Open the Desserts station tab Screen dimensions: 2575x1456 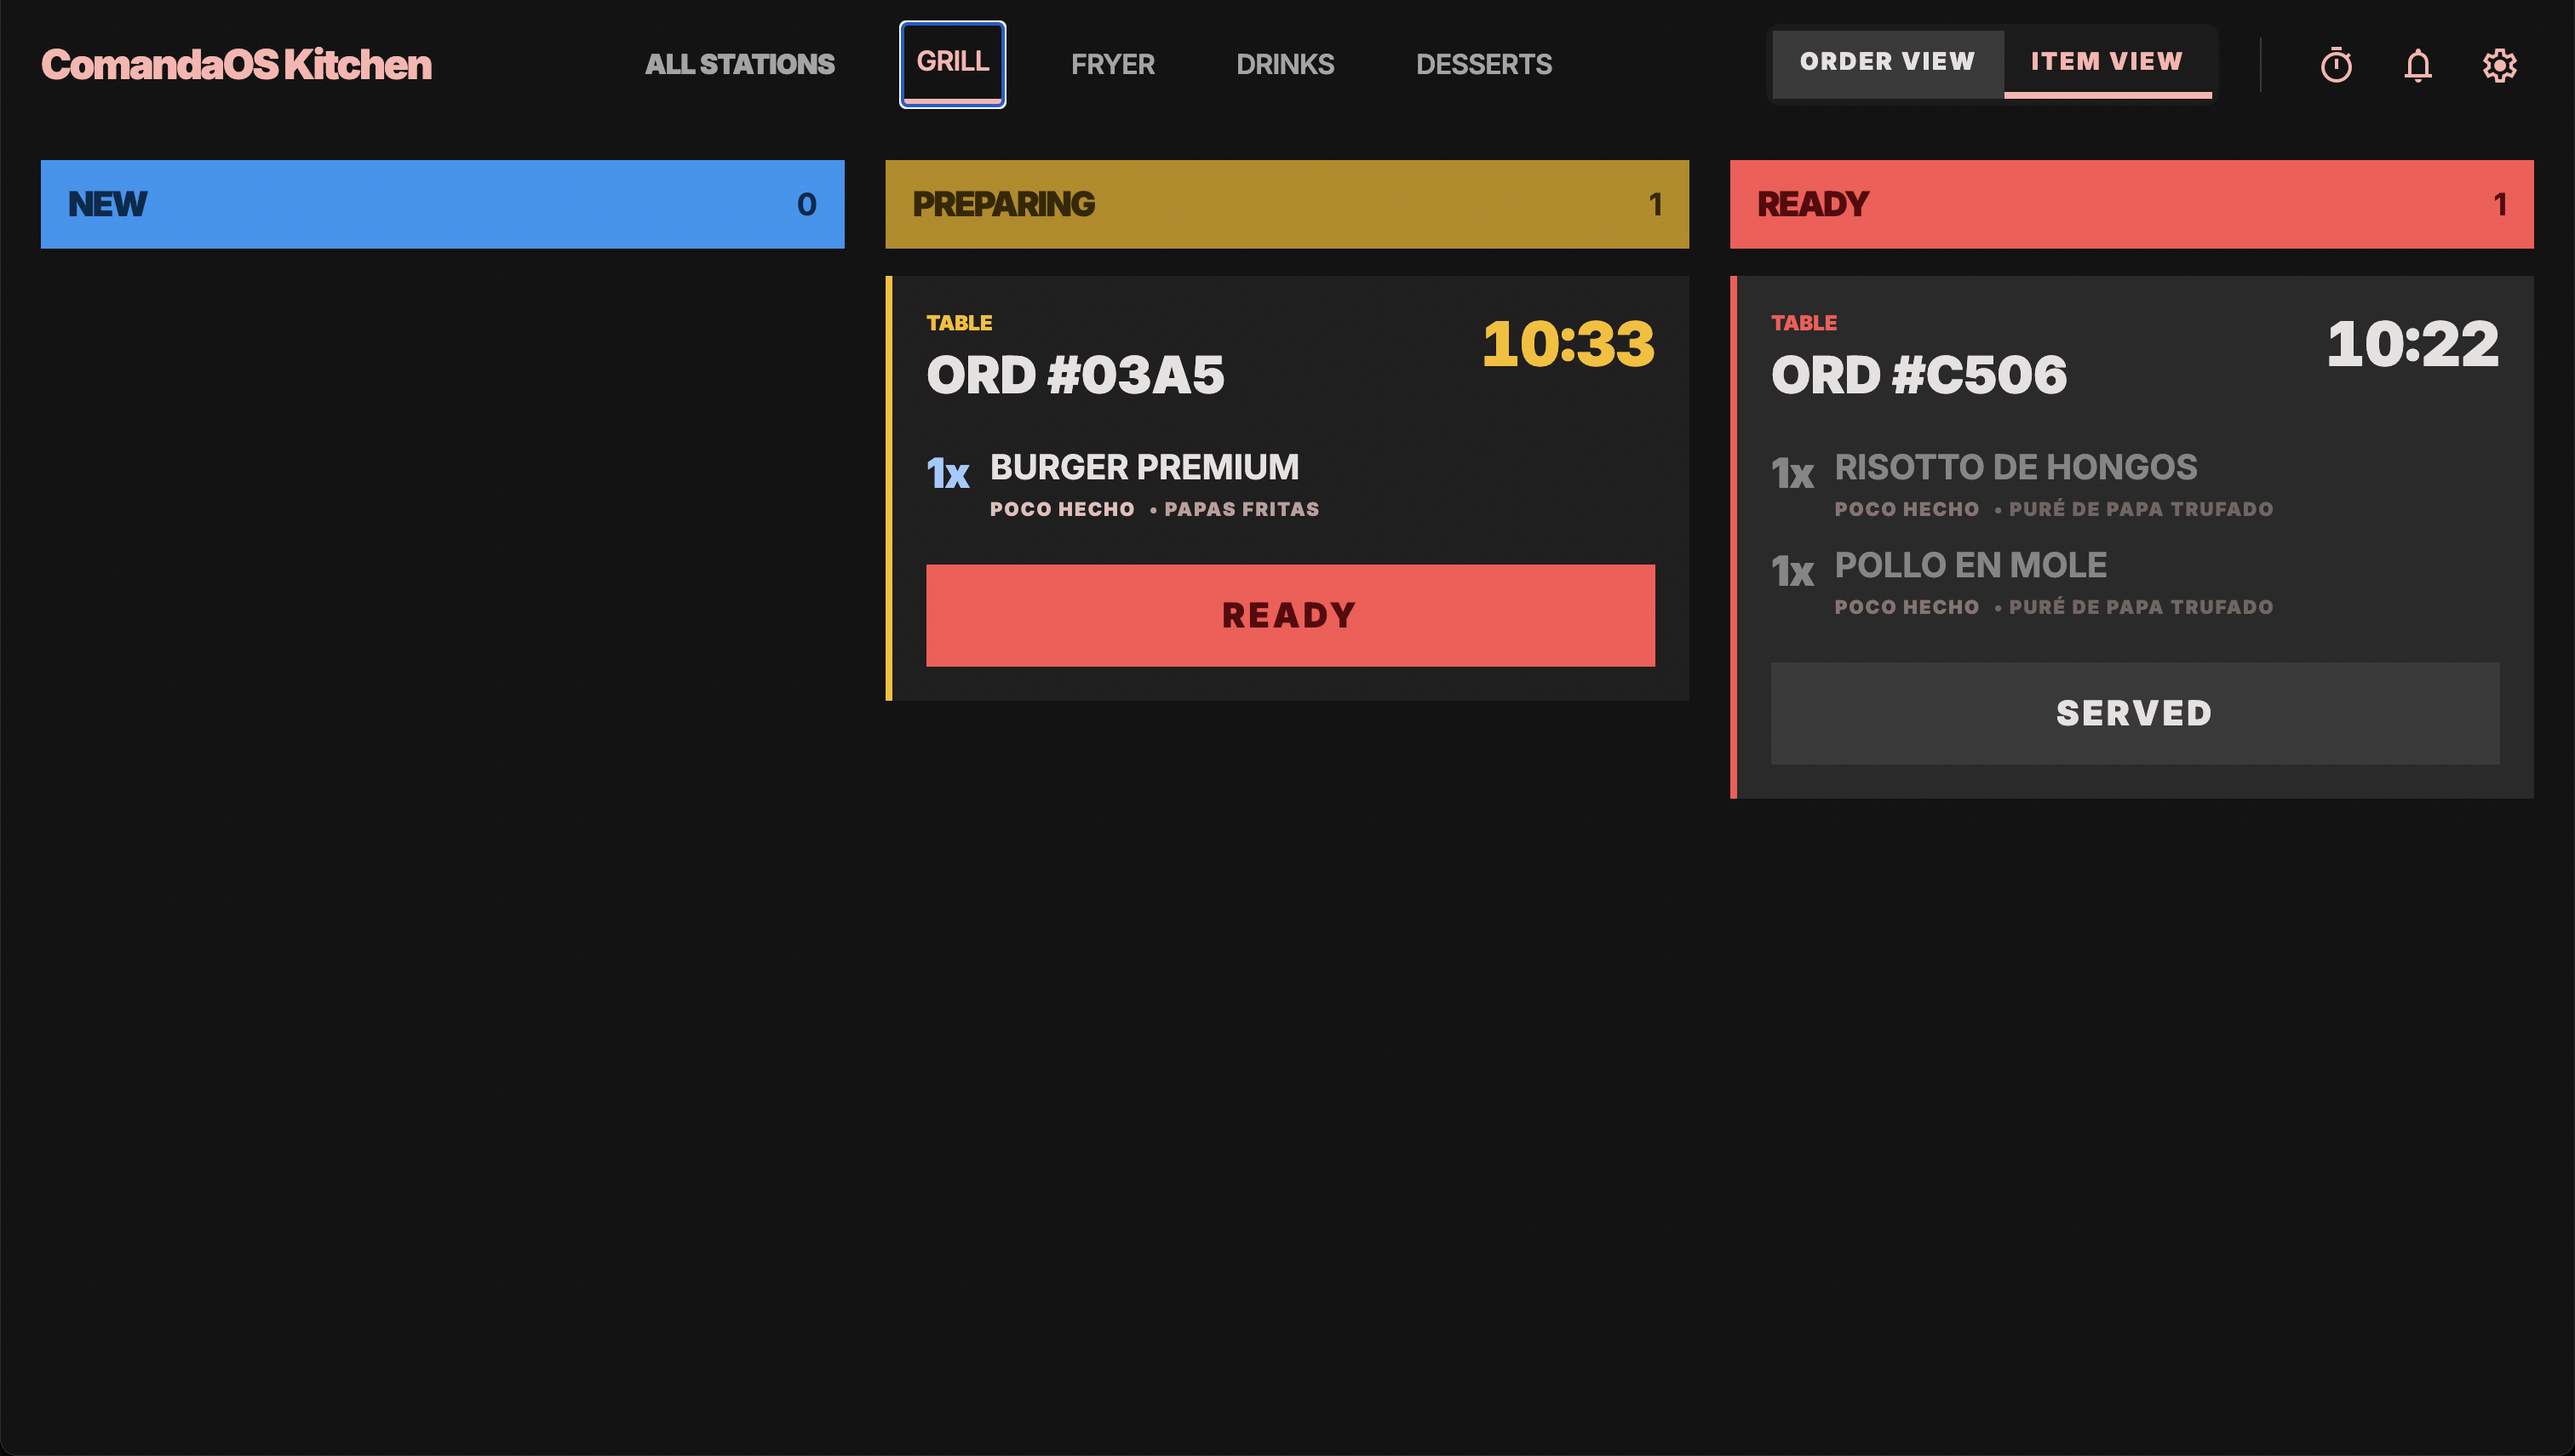click(x=1483, y=65)
